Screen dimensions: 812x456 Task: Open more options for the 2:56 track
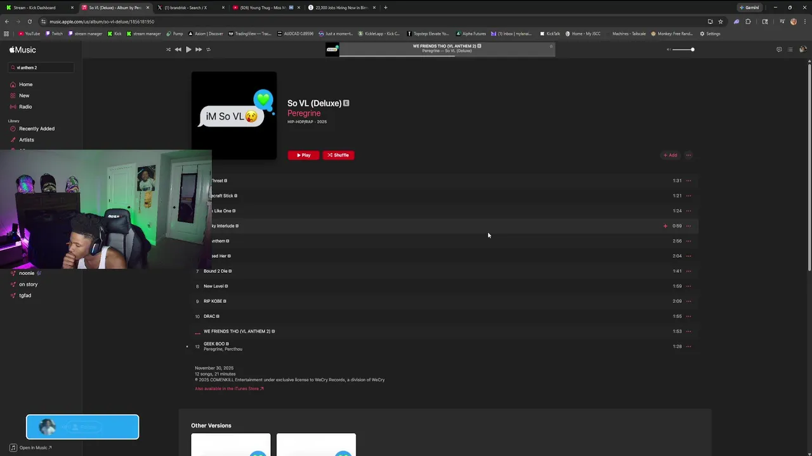point(688,241)
